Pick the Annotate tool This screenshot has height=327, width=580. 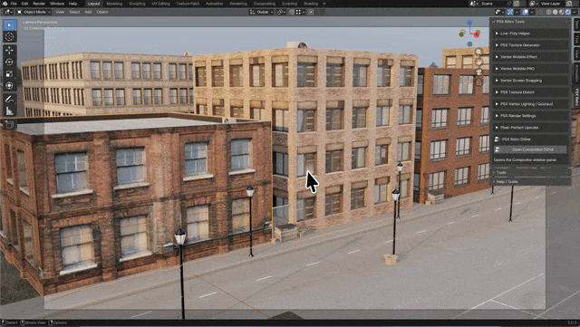pyautogui.click(x=9, y=99)
